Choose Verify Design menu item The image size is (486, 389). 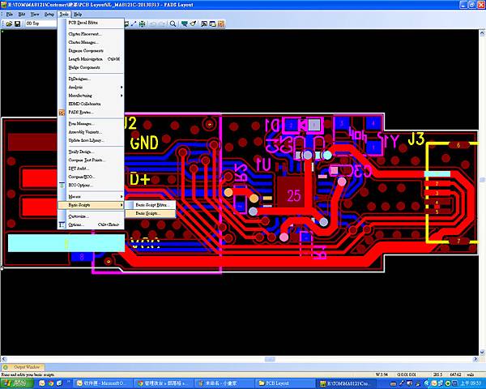[91, 152]
